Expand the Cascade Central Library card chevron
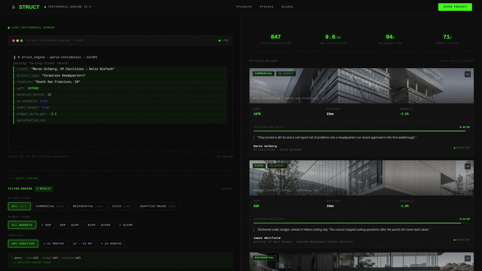Image resolution: width=482 pixels, height=271 pixels. 467,166
